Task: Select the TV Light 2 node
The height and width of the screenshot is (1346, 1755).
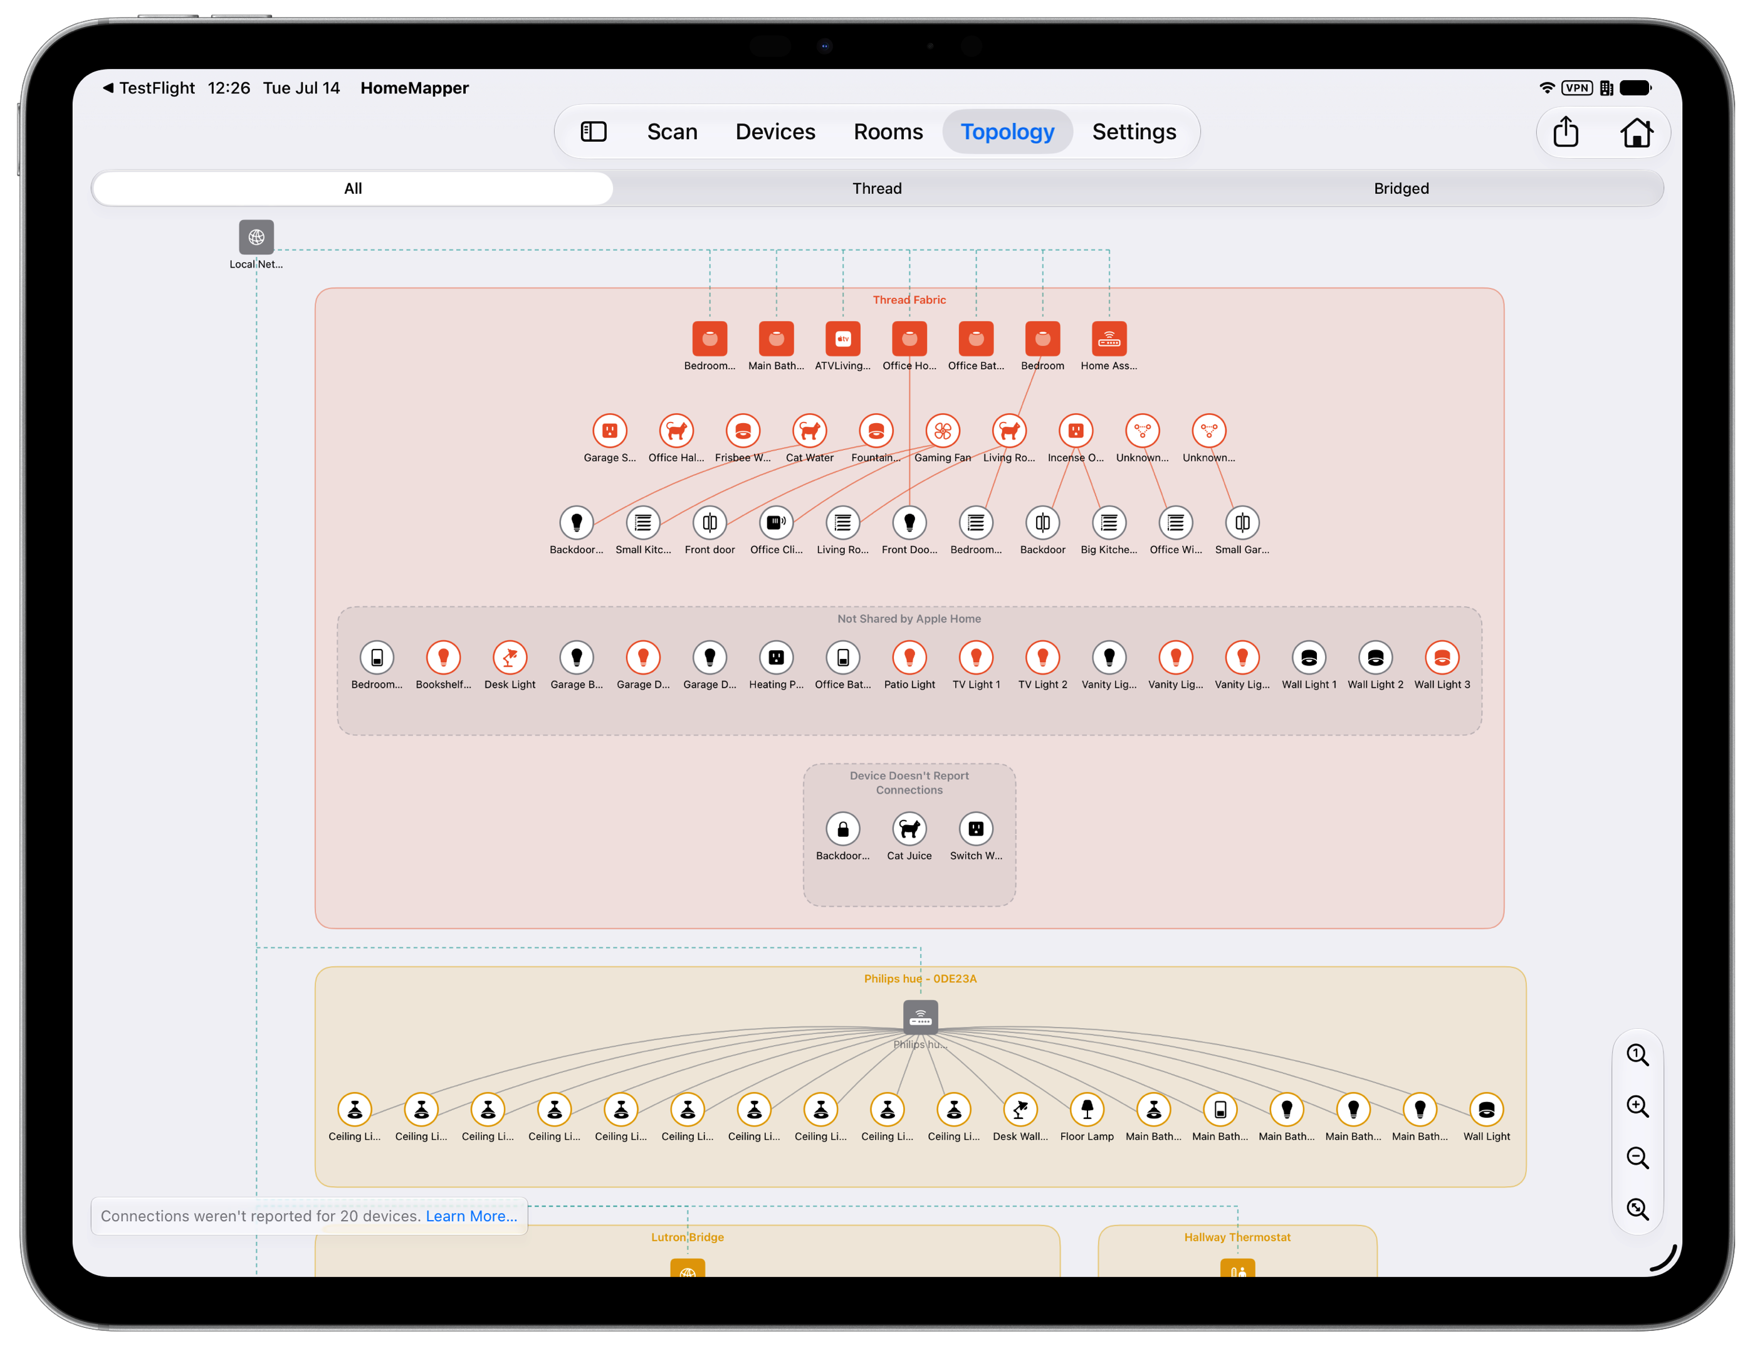Action: click(x=1042, y=658)
